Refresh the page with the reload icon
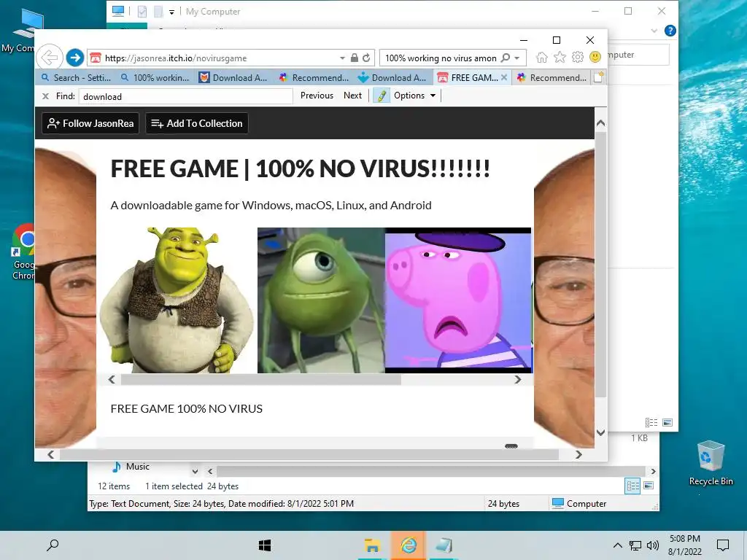The height and width of the screenshot is (560, 747). [366, 58]
